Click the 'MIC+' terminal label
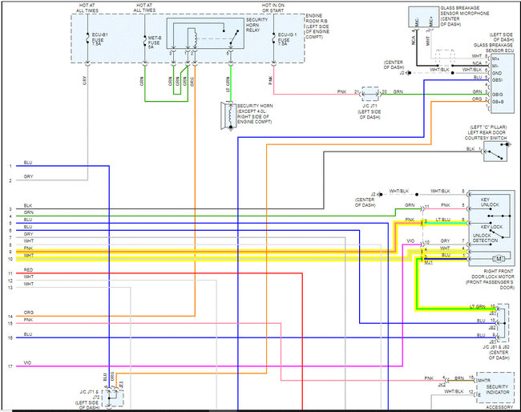Image resolution: width=521 pixels, height=412 pixels. (x=431, y=22)
